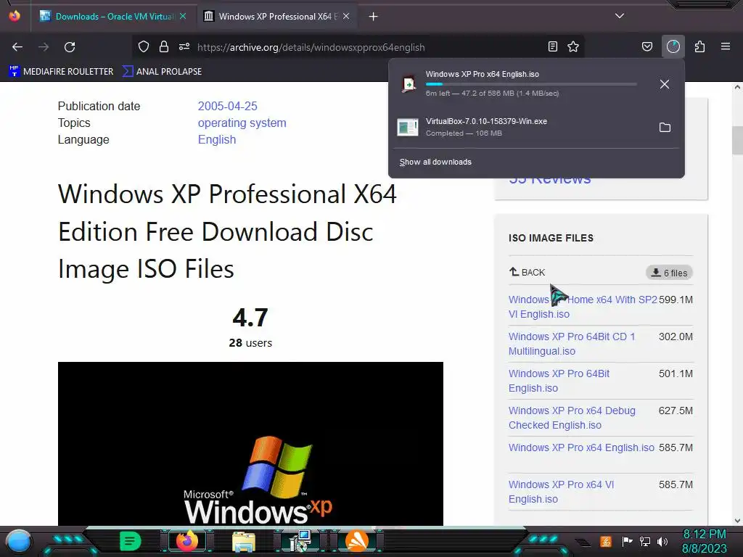Bookmark this page with the star icon
Screen dimensions: 743x557
coord(573,46)
